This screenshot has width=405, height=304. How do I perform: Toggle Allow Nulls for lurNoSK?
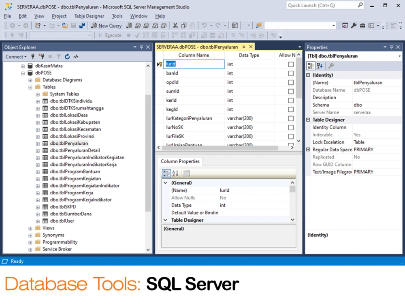(x=291, y=127)
